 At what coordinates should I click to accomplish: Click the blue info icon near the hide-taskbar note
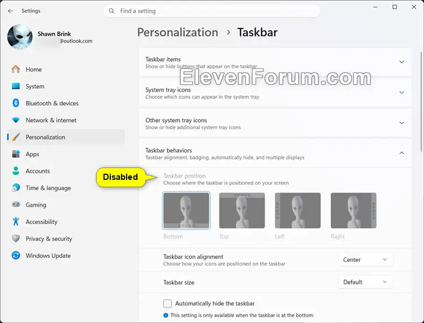[x=166, y=316]
